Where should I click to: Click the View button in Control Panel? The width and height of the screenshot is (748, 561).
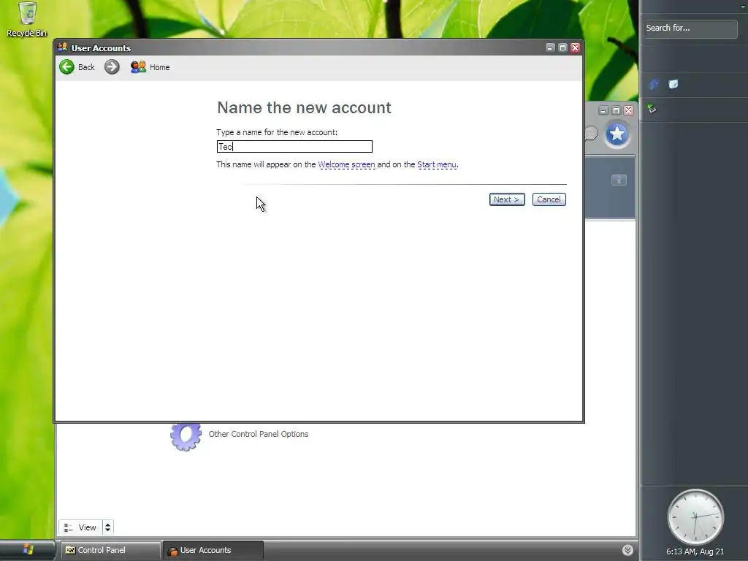tap(80, 527)
